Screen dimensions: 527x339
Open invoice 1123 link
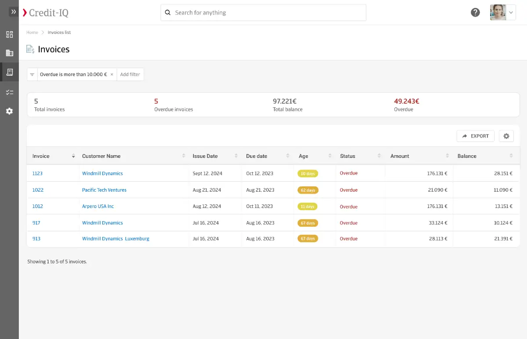37,174
